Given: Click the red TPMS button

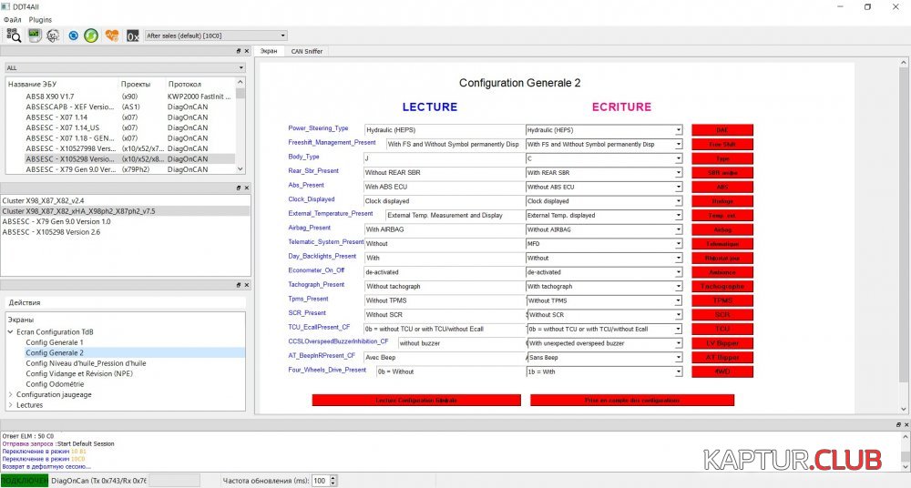Looking at the screenshot, I should [x=722, y=300].
